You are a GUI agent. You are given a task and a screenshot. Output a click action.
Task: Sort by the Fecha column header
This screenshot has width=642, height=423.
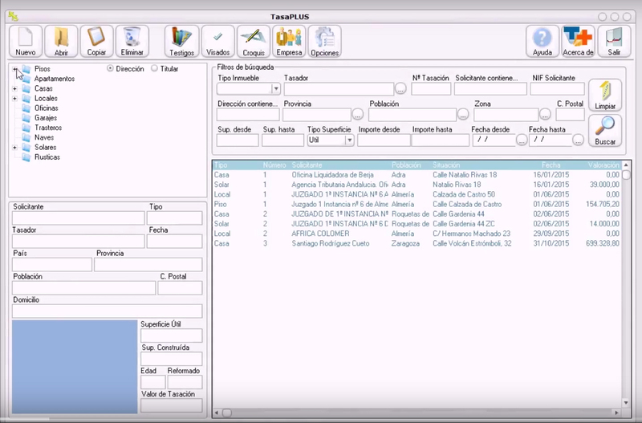click(551, 165)
